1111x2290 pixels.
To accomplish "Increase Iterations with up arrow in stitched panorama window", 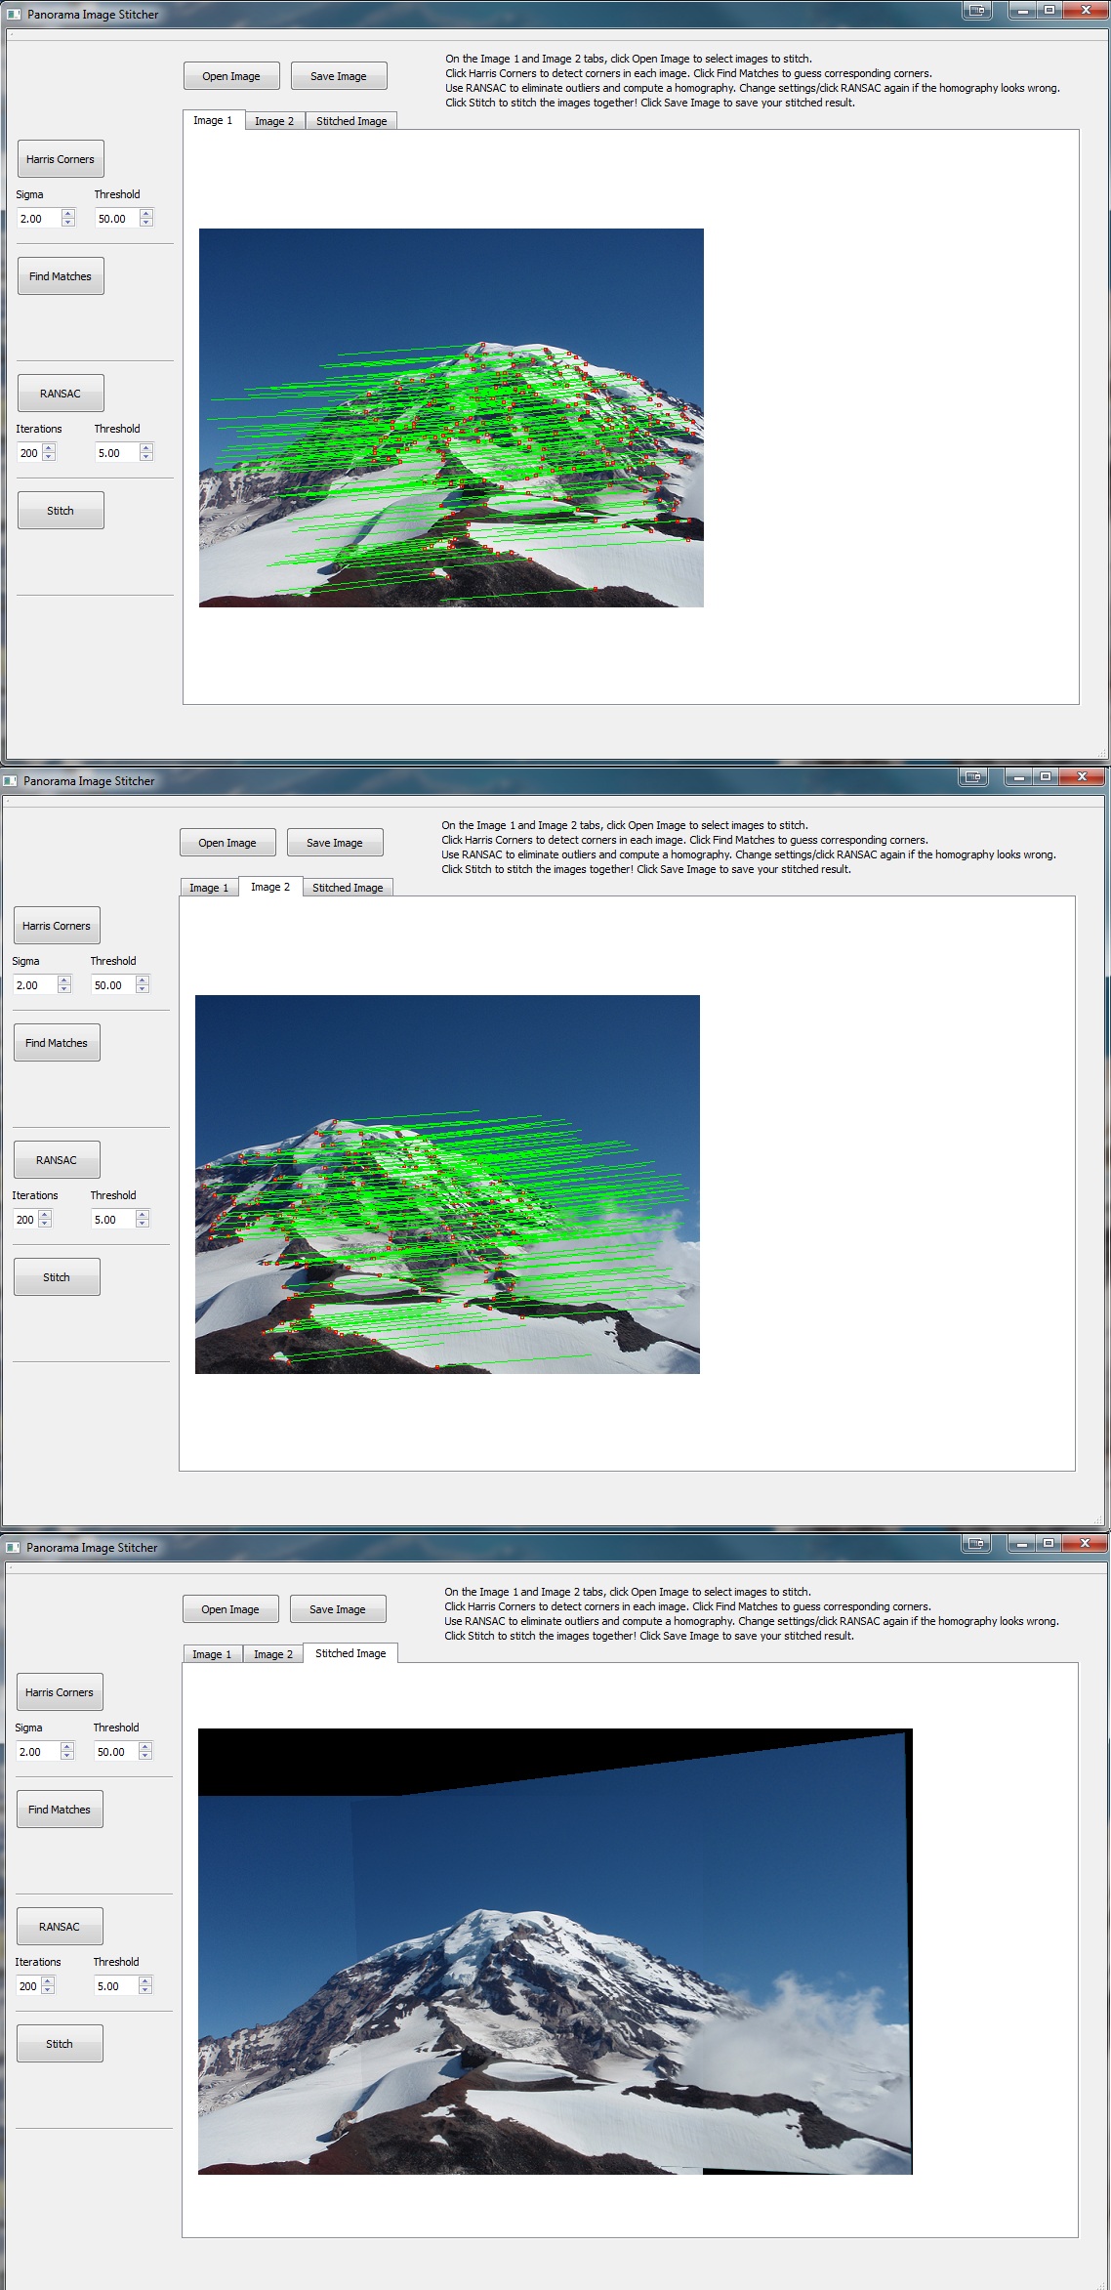I will tap(49, 1981).
